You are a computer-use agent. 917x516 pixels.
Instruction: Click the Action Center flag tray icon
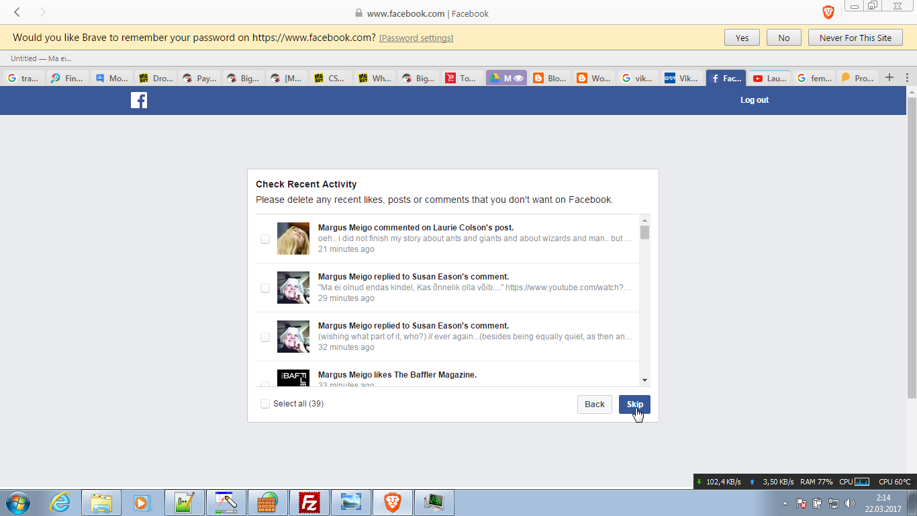click(802, 503)
